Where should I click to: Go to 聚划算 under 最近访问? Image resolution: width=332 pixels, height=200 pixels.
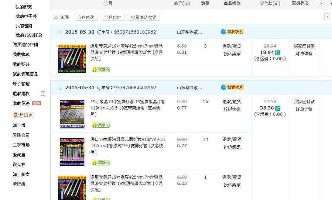[x=19, y=165]
